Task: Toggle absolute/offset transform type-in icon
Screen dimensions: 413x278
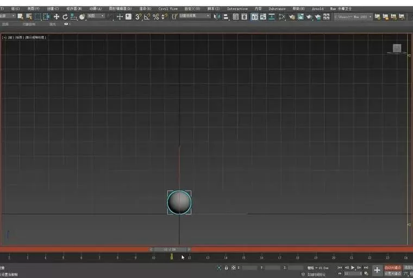Action: (x=233, y=268)
